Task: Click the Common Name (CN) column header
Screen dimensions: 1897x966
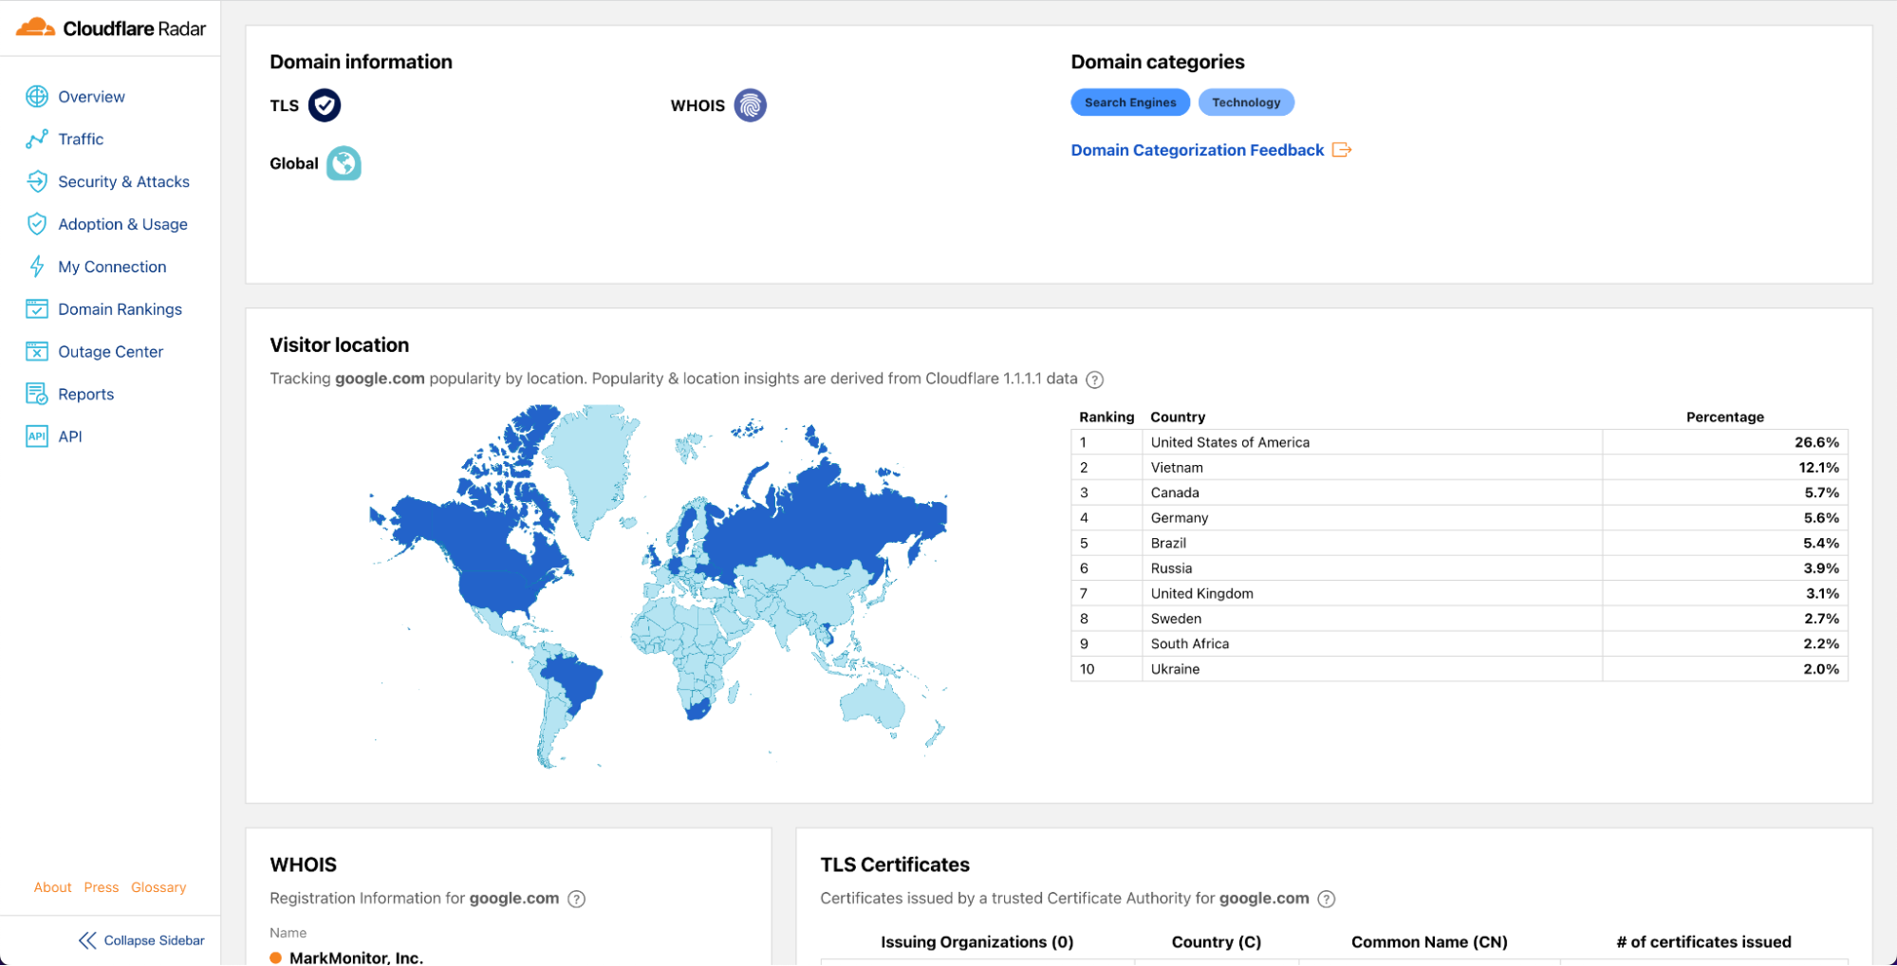Action: coord(1429,943)
